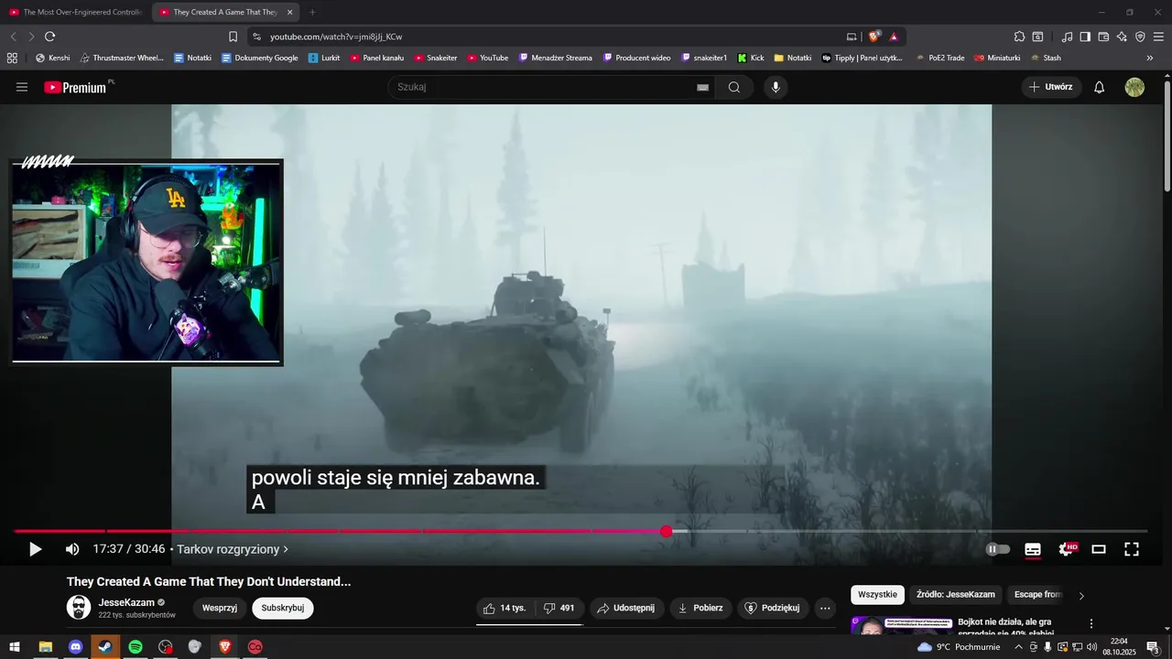Select the Wszystkie filter chip

(x=877, y=595)
